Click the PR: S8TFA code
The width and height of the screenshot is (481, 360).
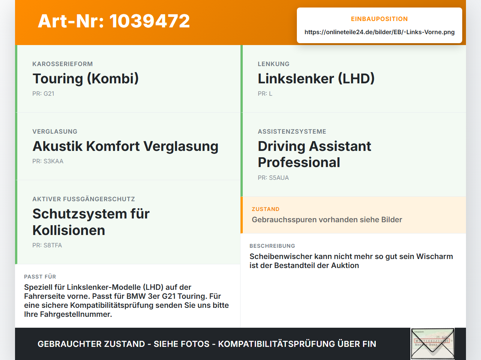coord(47,245)
